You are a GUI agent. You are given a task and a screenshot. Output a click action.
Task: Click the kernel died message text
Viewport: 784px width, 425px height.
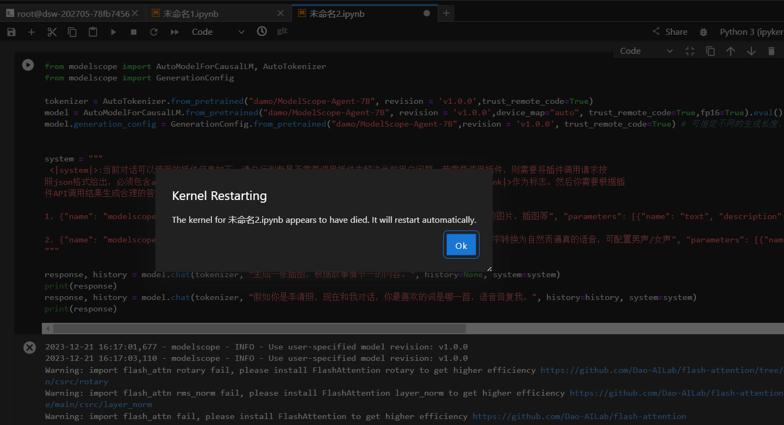(x=324, y=220)
